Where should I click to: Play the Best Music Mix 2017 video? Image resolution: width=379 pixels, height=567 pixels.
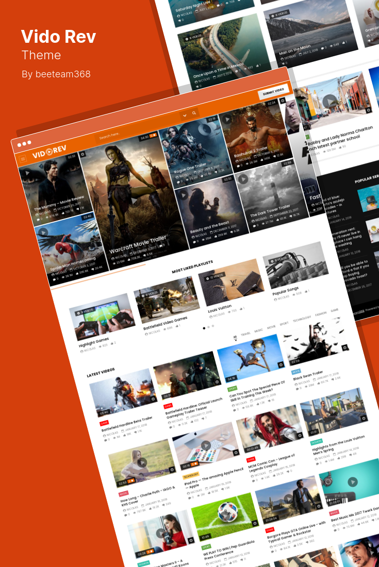pos(352,481)
